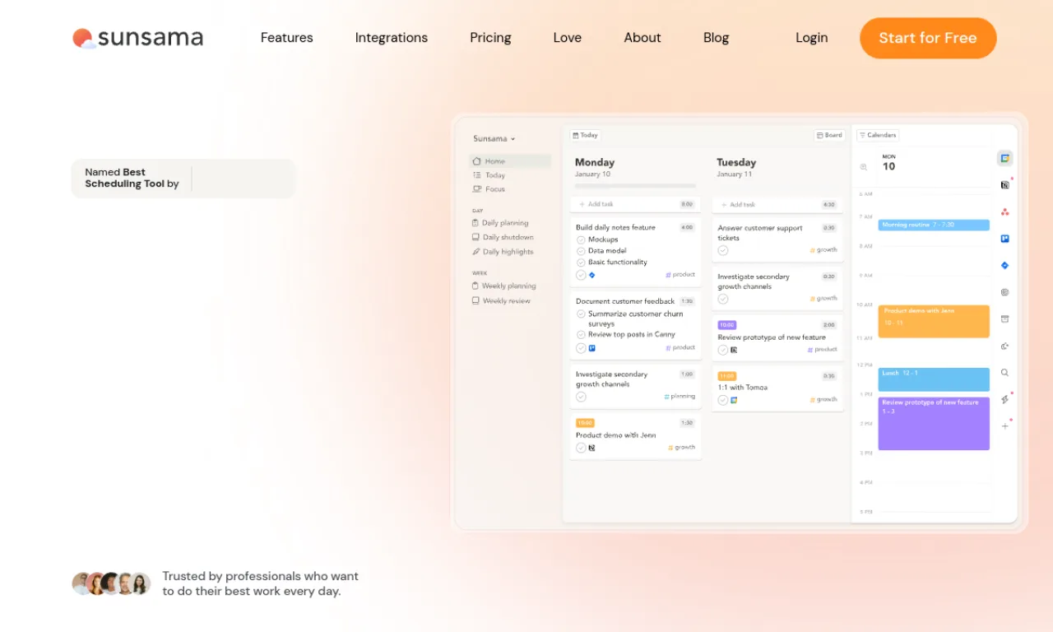Visit the About page
This screenshot has width=1053, height=632.
tap(642, 38)
